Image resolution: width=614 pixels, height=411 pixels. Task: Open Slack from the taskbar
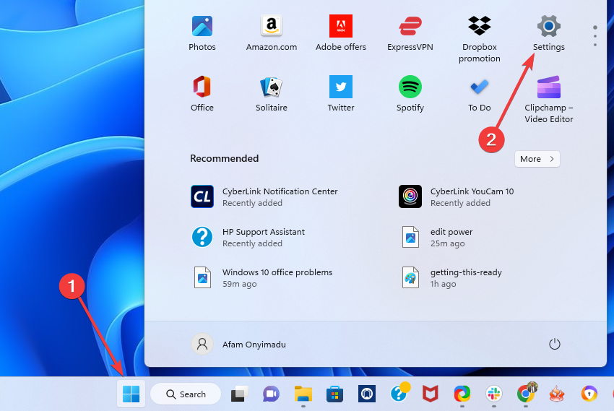(494, 394)
